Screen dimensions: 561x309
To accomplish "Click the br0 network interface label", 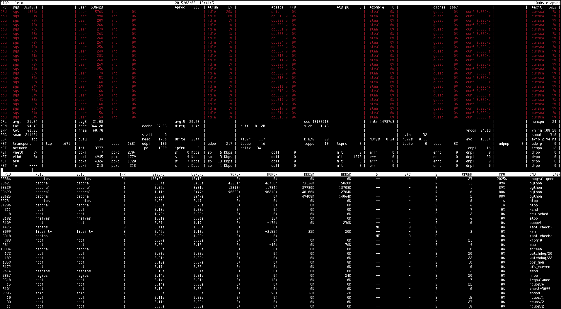I will [x=16, y=161].
